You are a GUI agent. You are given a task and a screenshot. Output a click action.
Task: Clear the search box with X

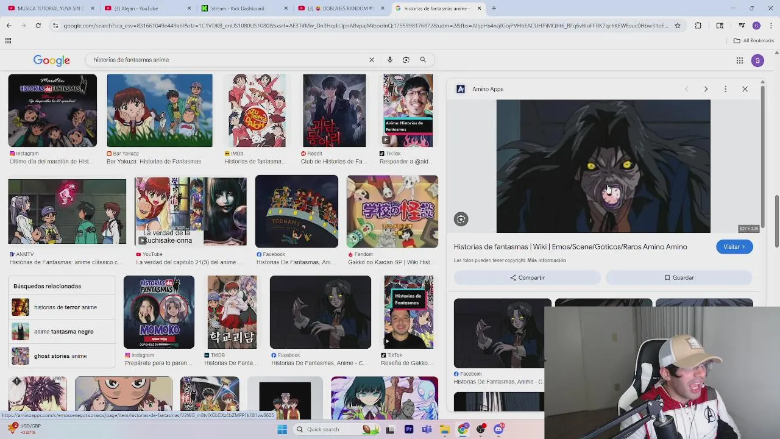coord(371,60)
